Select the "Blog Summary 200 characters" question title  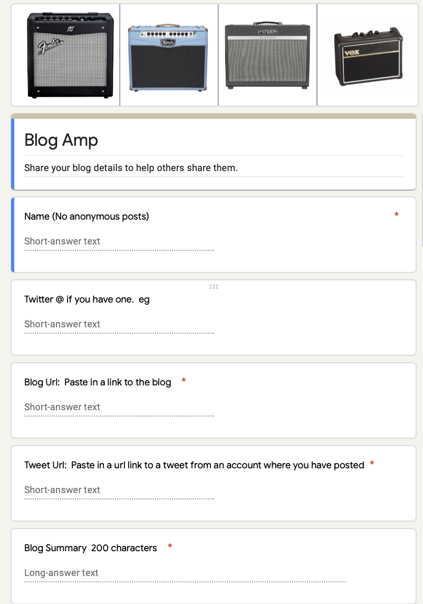point(91,548)
